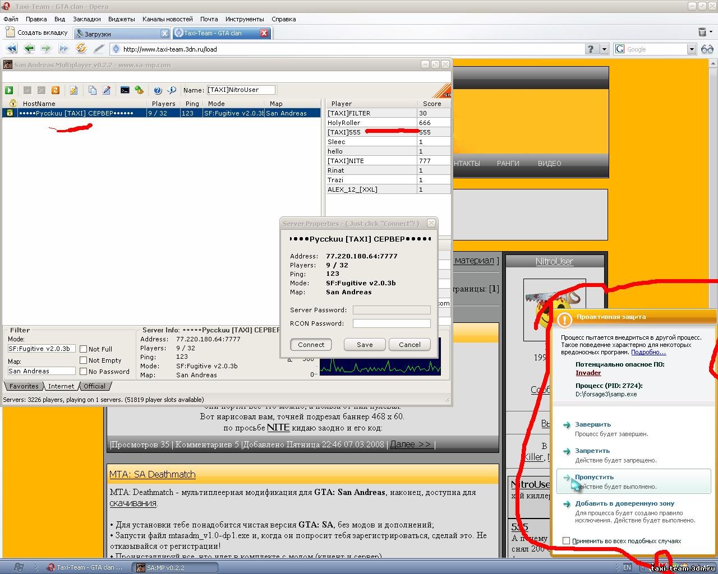Open the Закладки menu
The height and width of the screenshot is (574, 718).
click(87, 19)
